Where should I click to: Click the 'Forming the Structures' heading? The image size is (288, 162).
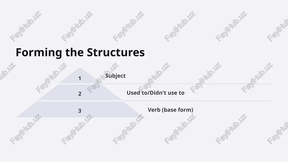click(80, 52)
